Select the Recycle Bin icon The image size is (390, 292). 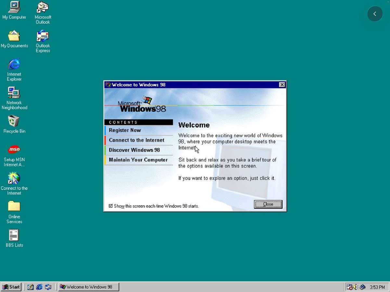(14, 124)
